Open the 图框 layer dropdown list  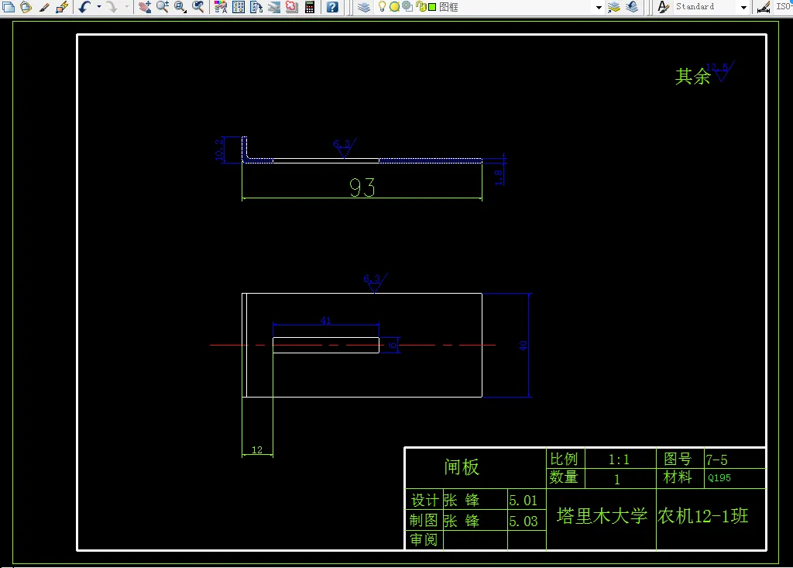(599, 8)
